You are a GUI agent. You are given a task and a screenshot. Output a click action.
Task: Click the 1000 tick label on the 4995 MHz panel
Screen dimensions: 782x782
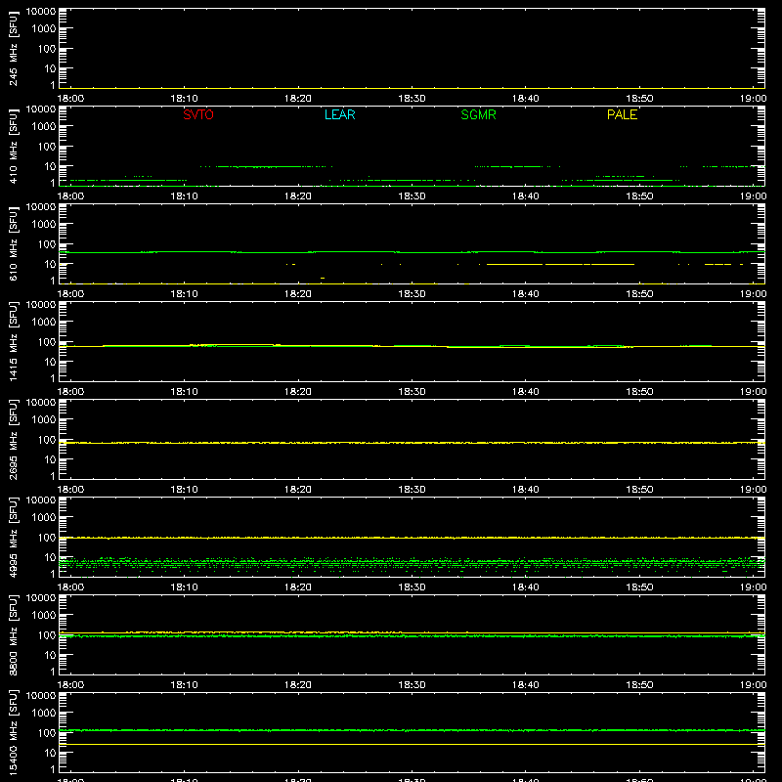pyautogui.click(x=44, y=517)
